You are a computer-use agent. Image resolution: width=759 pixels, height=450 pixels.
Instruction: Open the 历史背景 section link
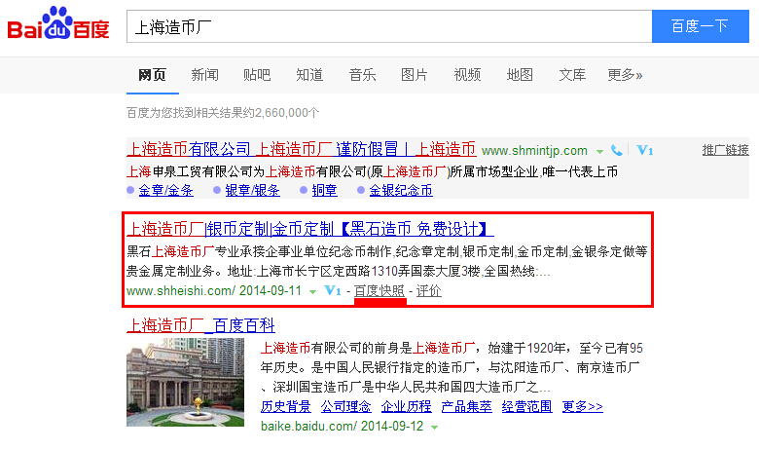285,406
